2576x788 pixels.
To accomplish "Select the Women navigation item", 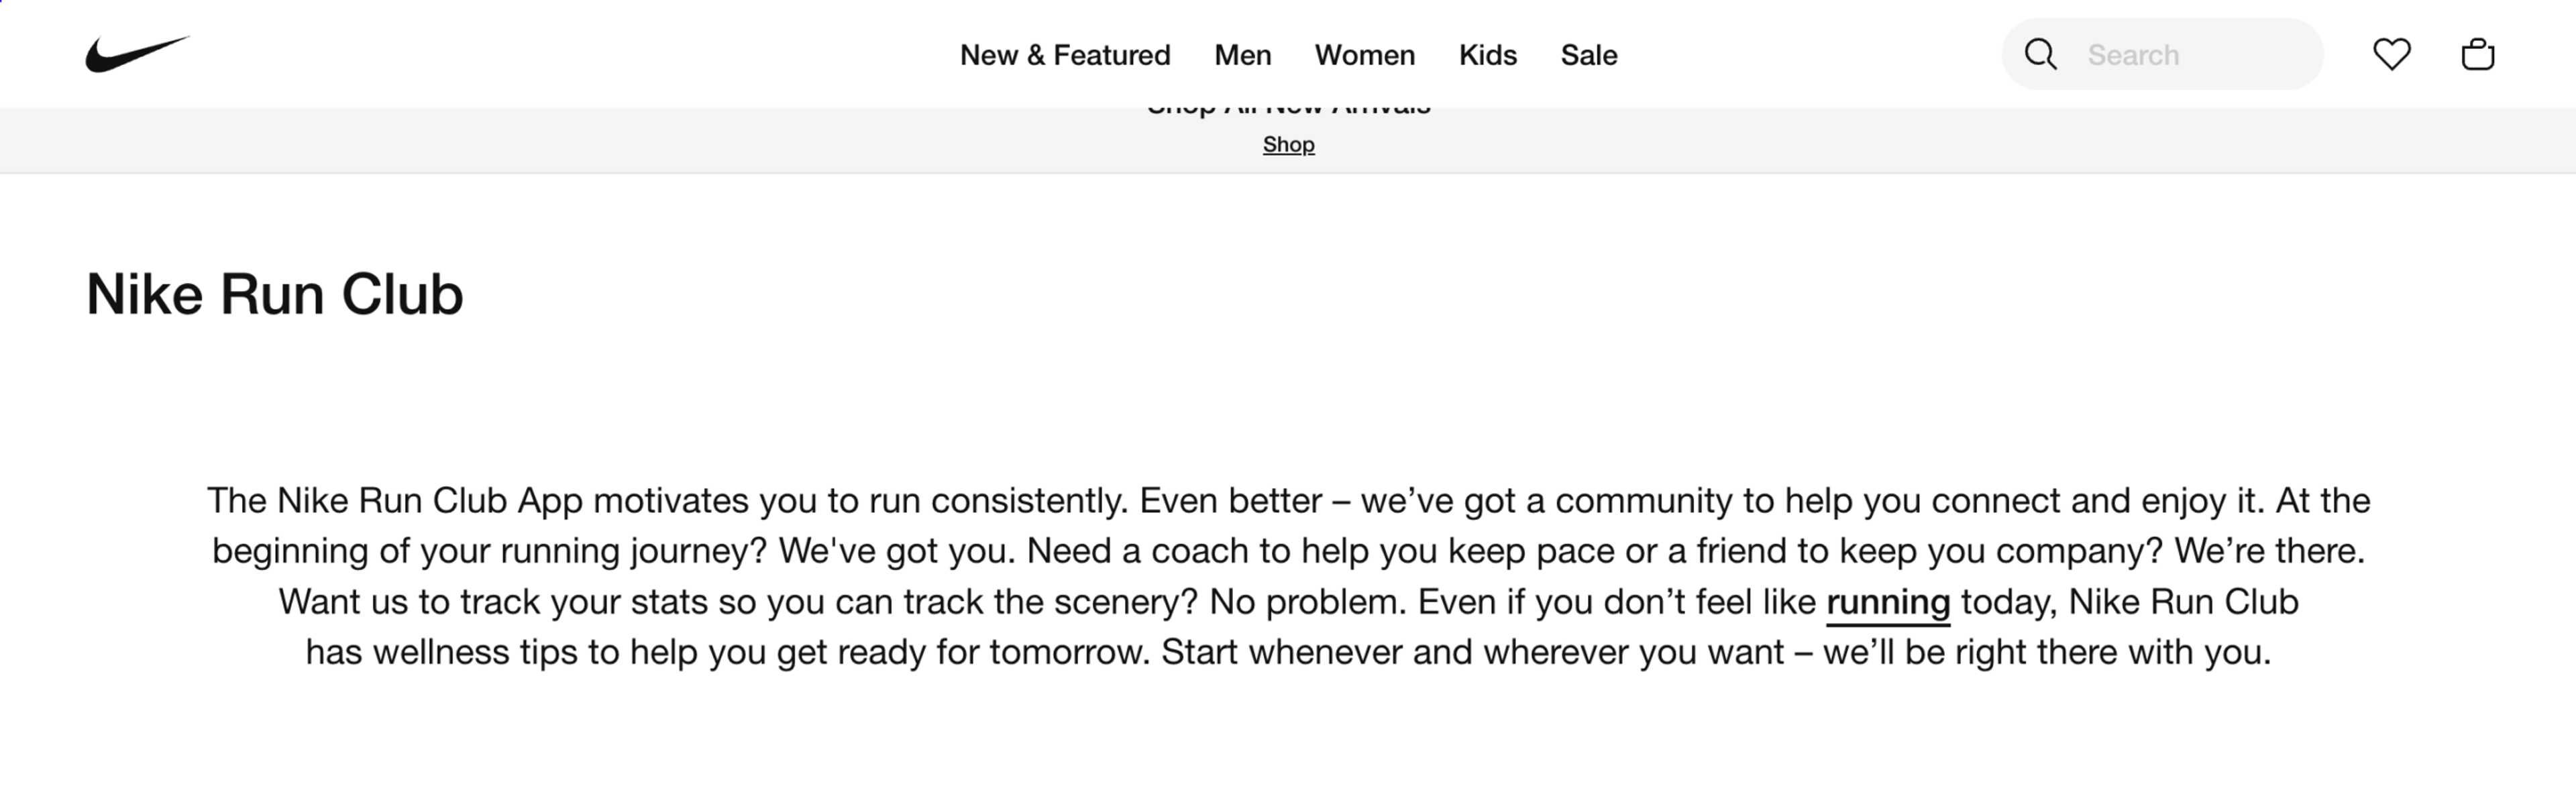I will tap(1364, 55).
